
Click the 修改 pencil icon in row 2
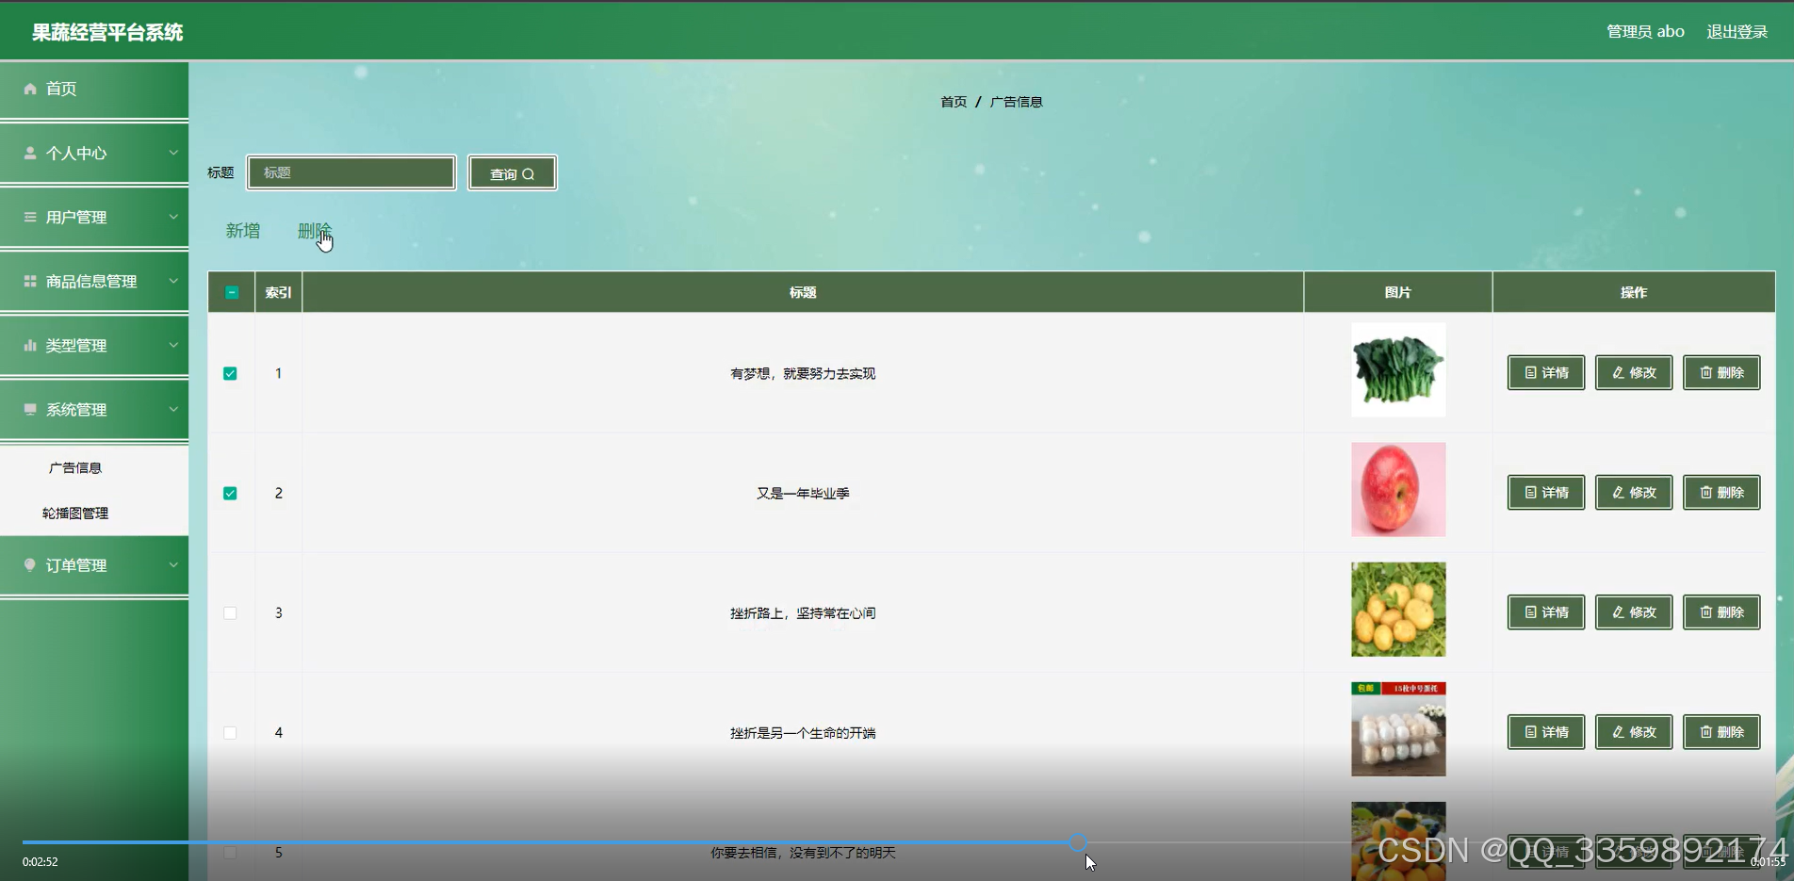(x=1618, y=493)
